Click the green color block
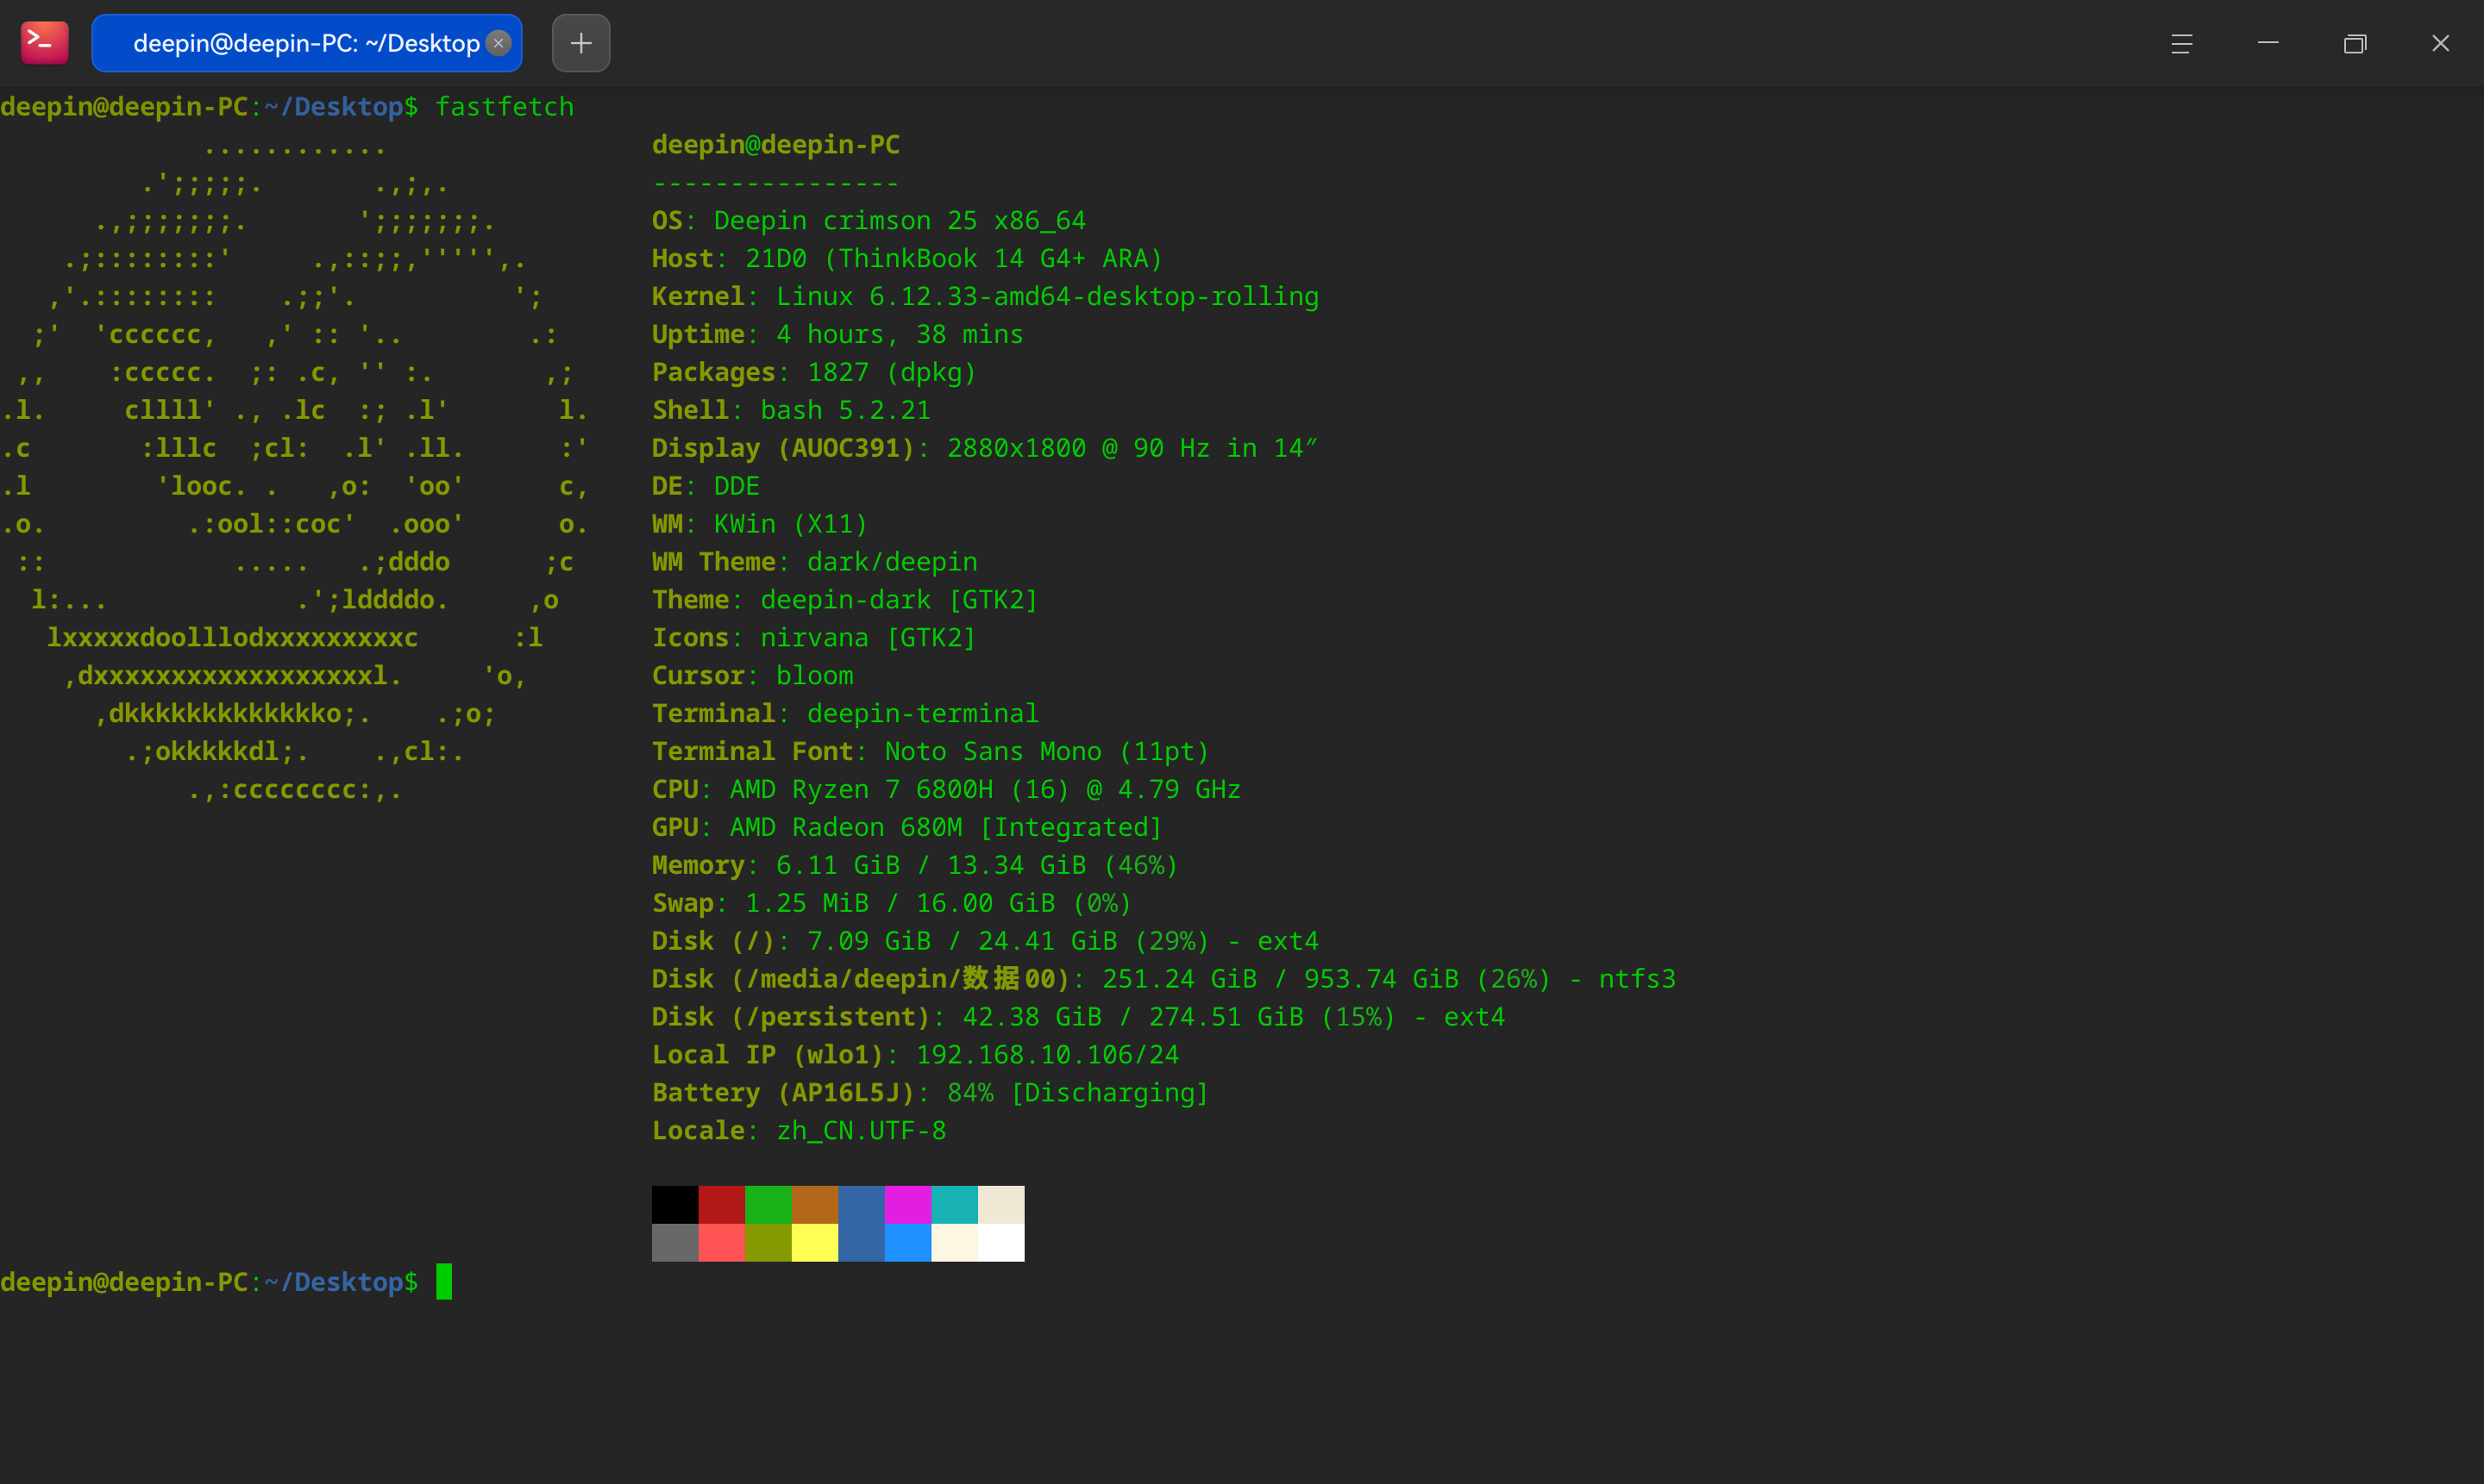 pos(768,1205)
